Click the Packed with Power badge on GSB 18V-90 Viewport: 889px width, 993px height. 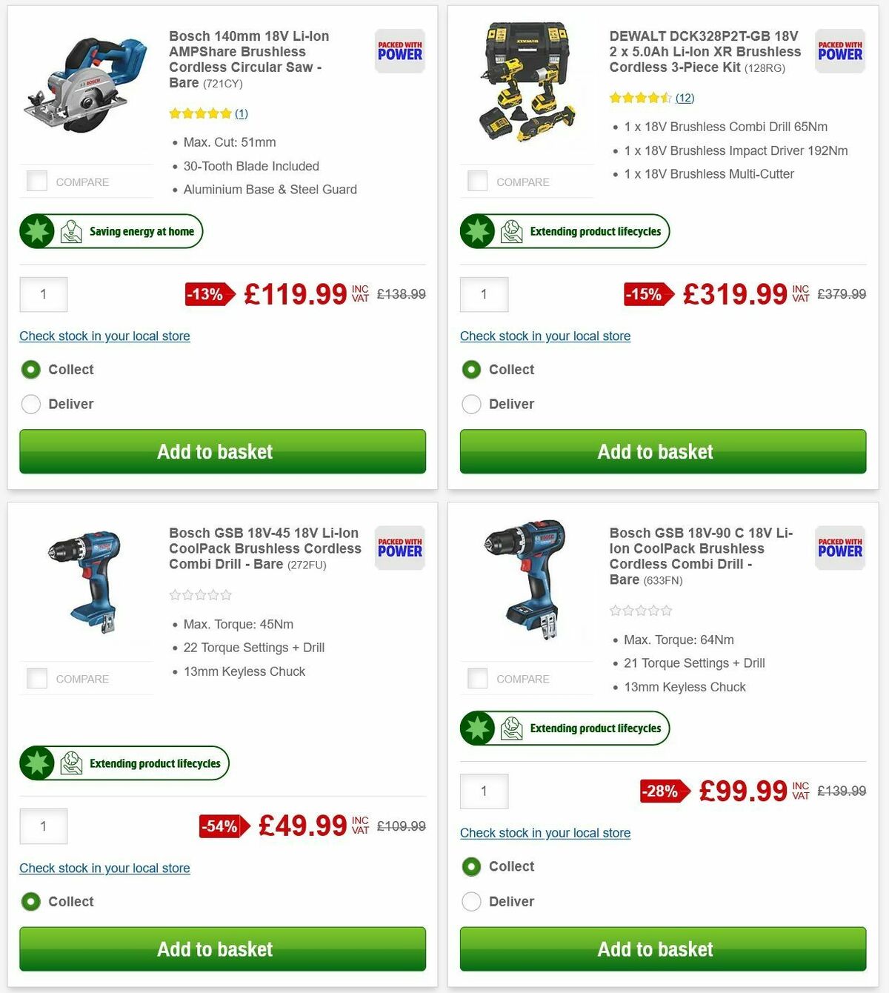tap(839, 548)
